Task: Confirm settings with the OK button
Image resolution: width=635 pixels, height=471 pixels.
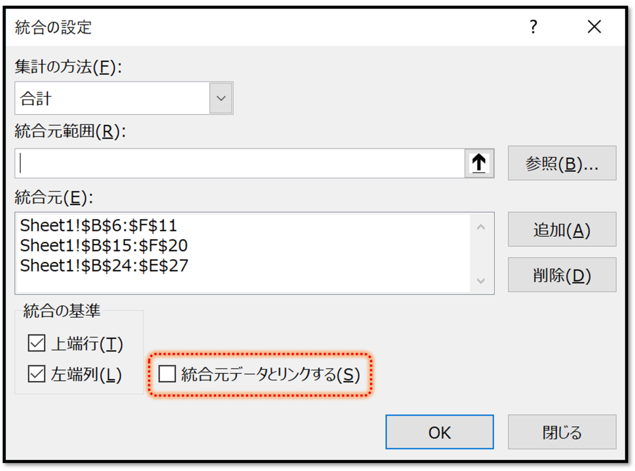Action: [x=439, y=432]
